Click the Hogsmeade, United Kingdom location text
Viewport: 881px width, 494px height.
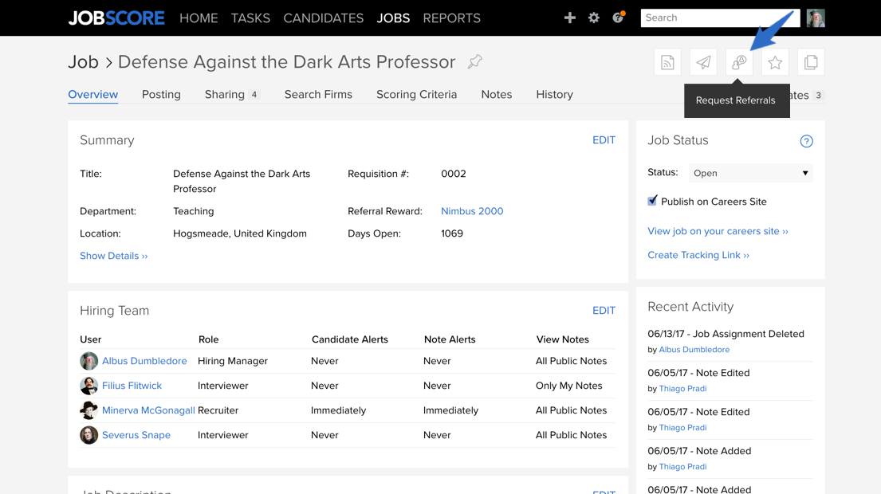point(240,233)
